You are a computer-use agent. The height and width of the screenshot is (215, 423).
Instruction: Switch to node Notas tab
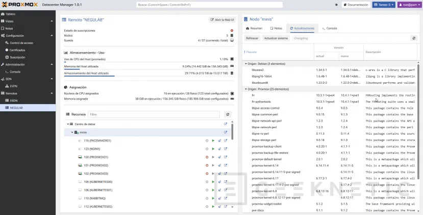pos(276,29)
